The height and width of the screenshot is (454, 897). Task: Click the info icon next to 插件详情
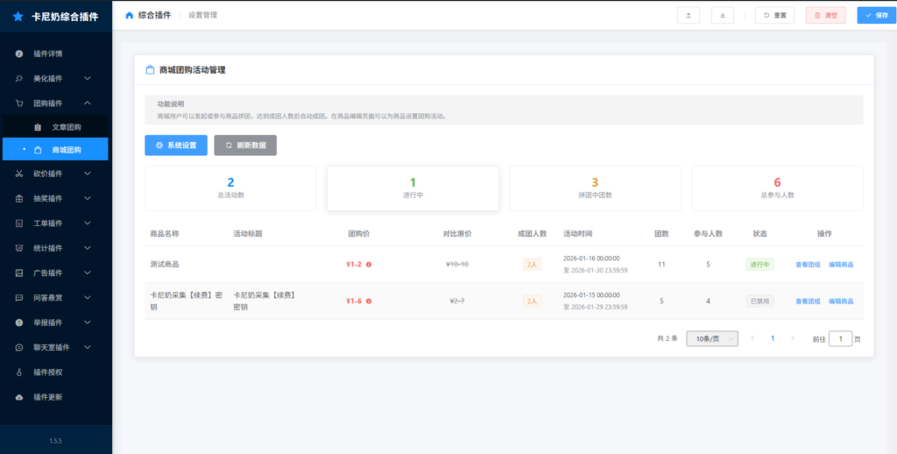point(19,53)
